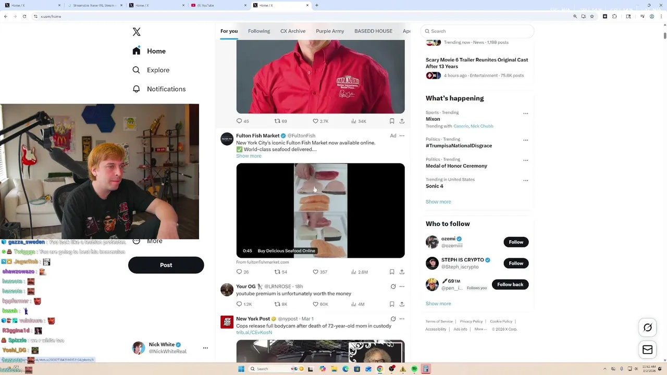
Task: Reply to the post with 45 replies
Action: (243, 121)
